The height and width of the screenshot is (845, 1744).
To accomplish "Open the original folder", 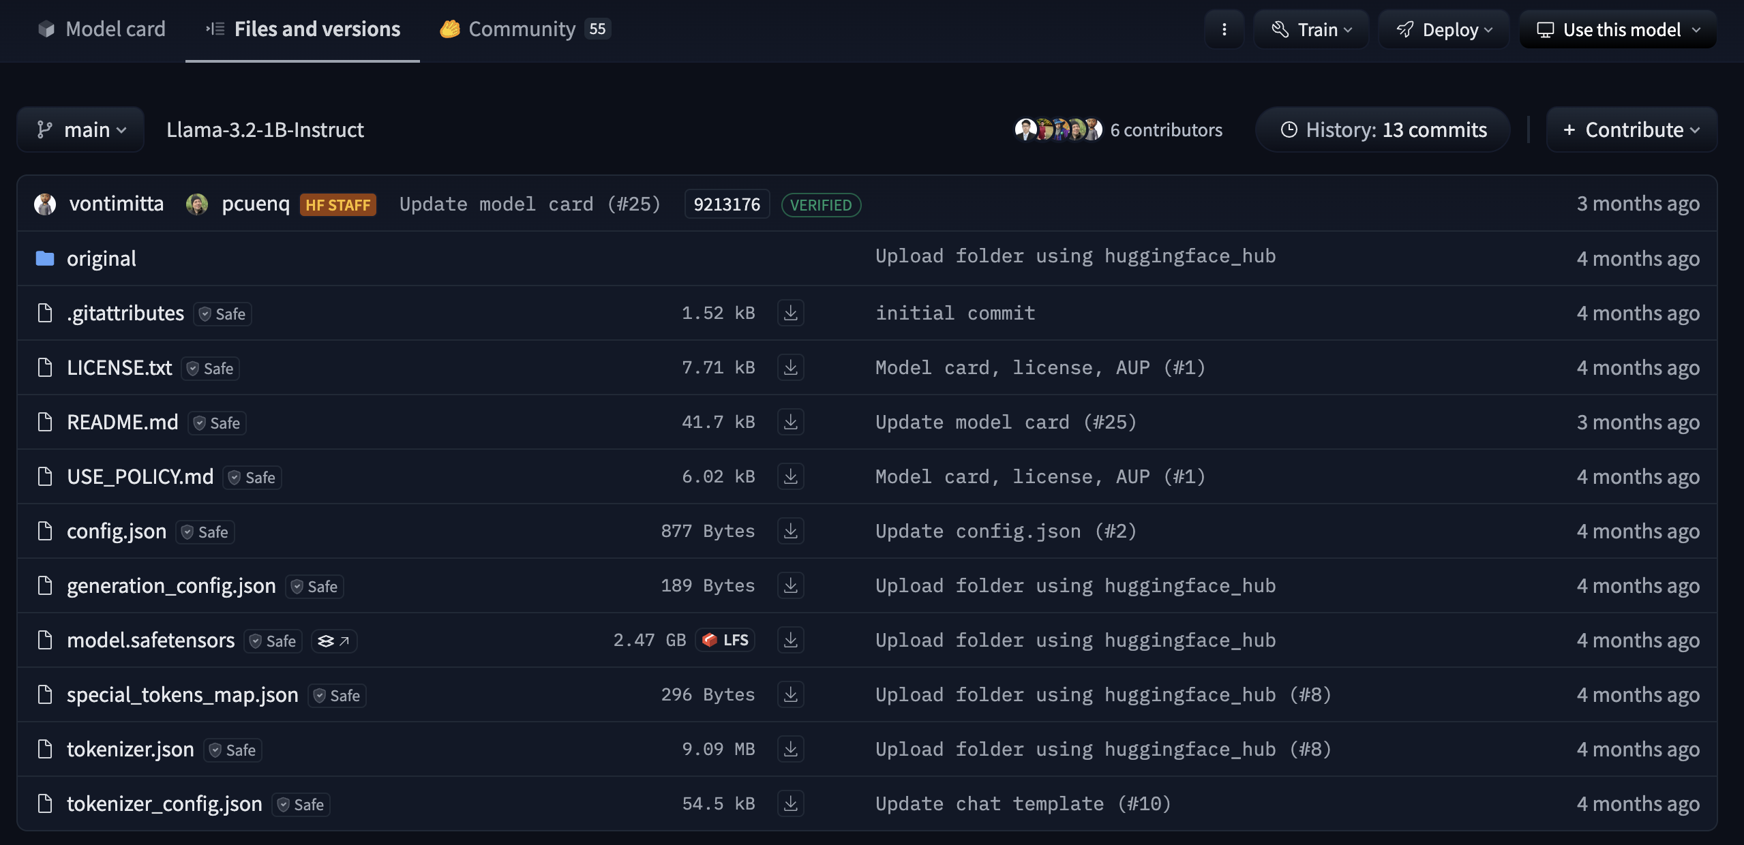I will tap(101, 258).
